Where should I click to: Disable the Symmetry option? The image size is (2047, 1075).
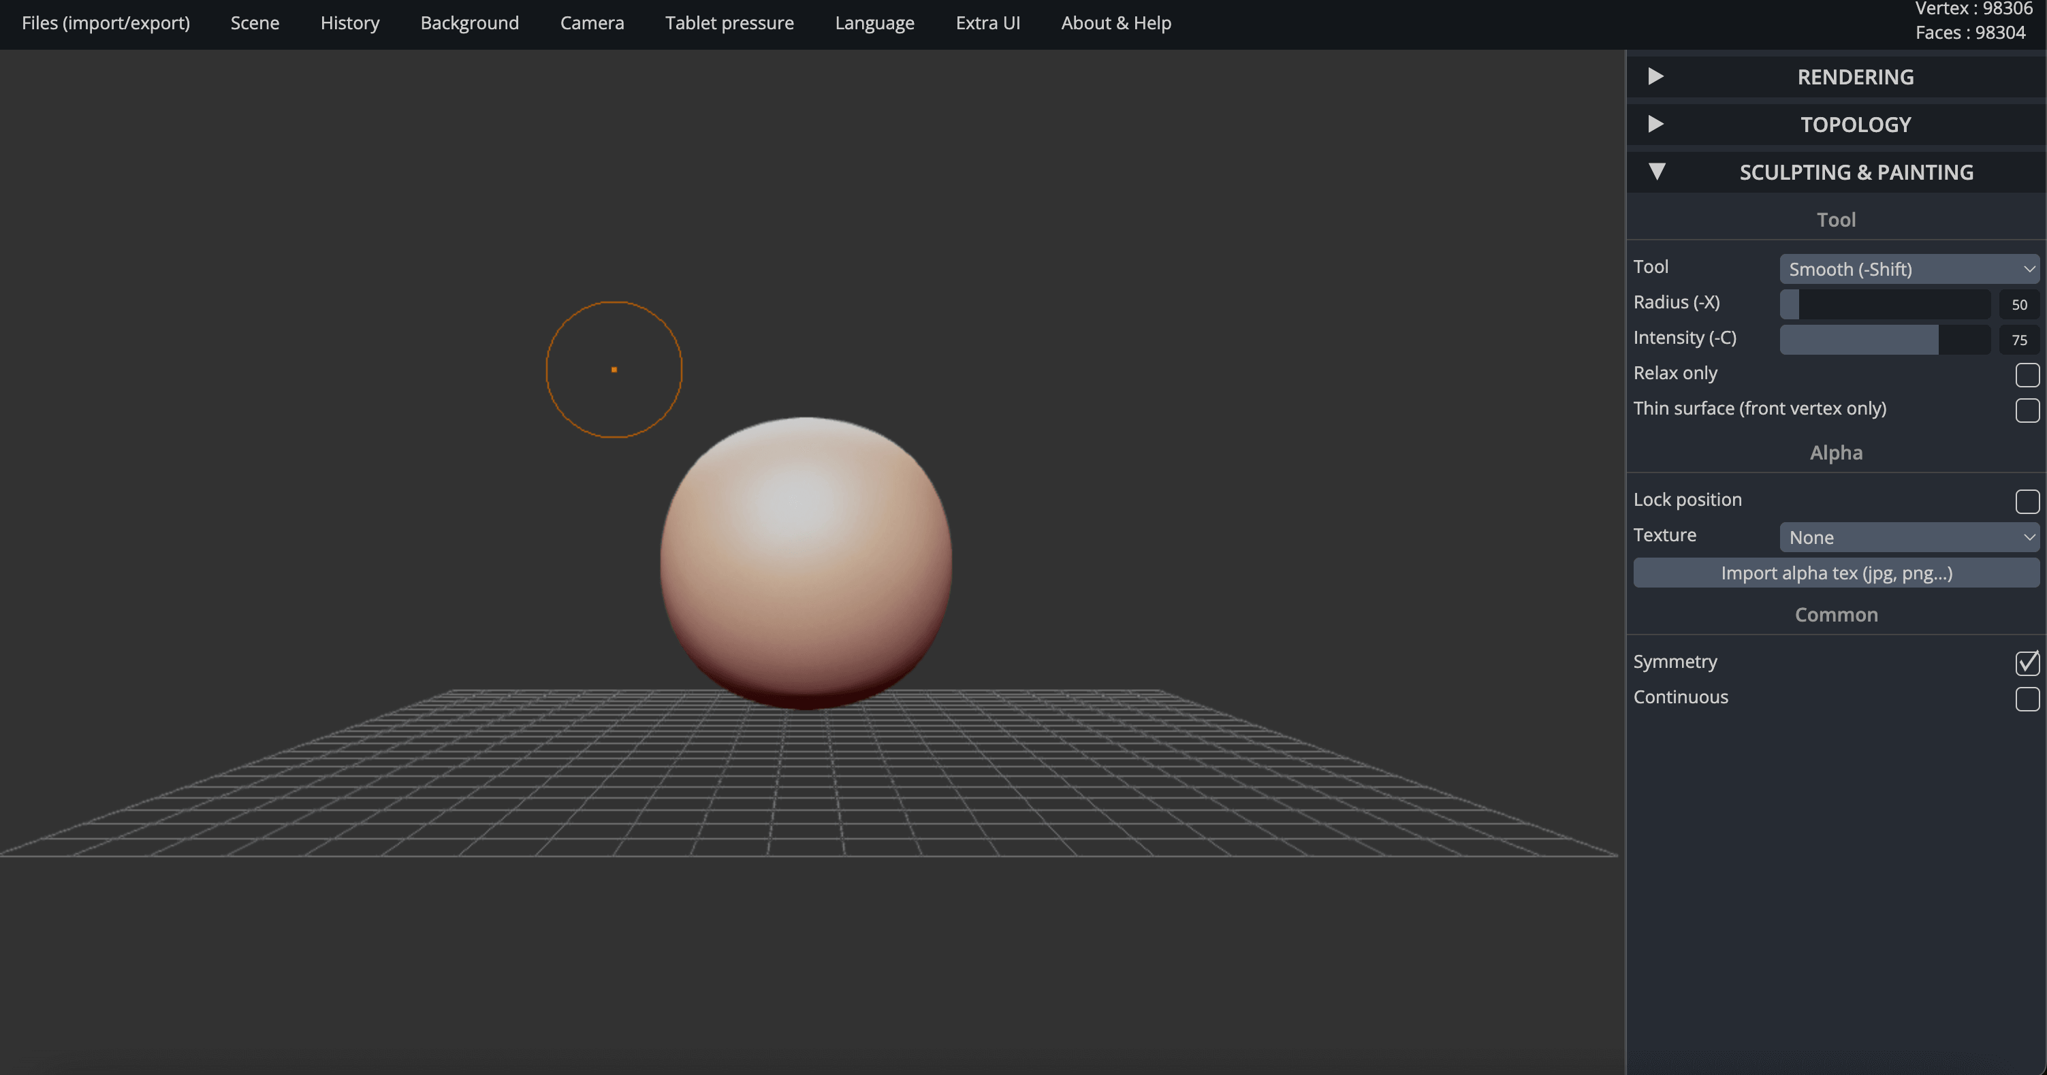tap(2027, 663)
